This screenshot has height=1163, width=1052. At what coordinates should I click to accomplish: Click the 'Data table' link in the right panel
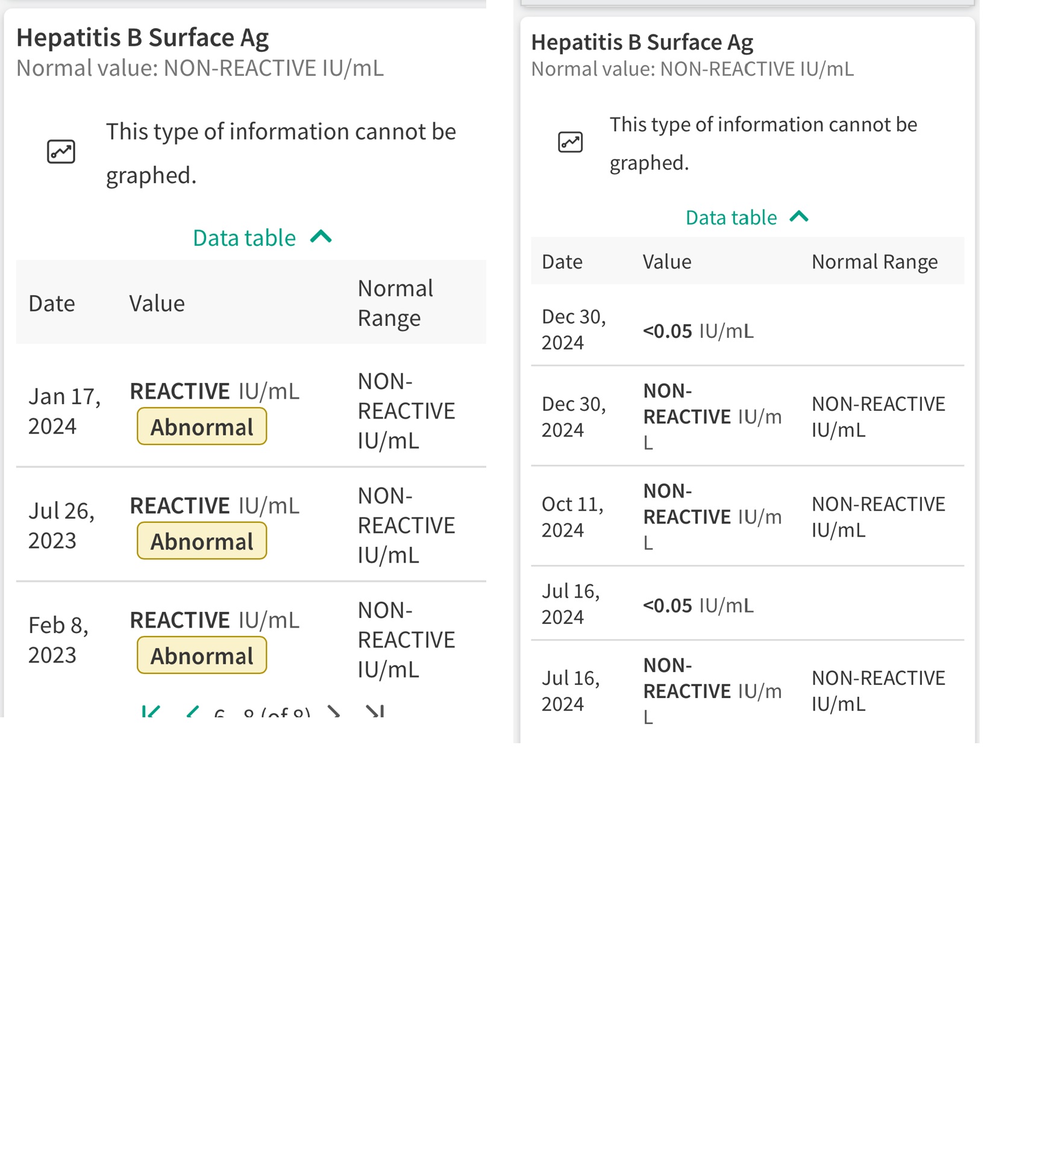(731, 217)
